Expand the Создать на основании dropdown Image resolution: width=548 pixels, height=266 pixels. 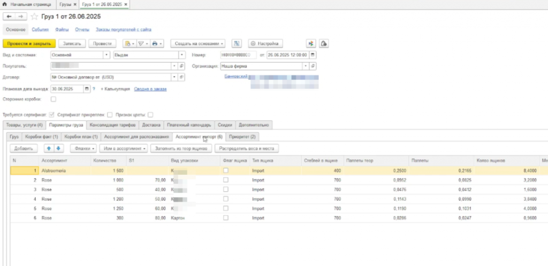tap(198, 43)
